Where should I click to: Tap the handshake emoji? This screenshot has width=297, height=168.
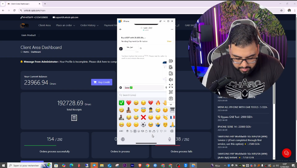tap(136, 110)
